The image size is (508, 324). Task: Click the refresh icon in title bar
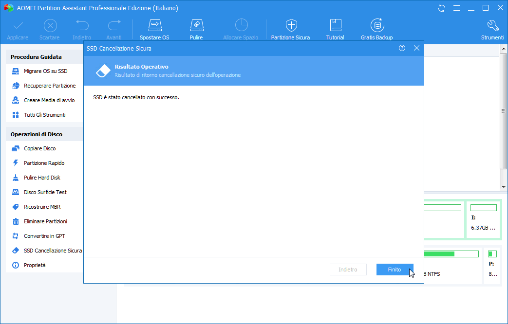[x=442, y=8]
